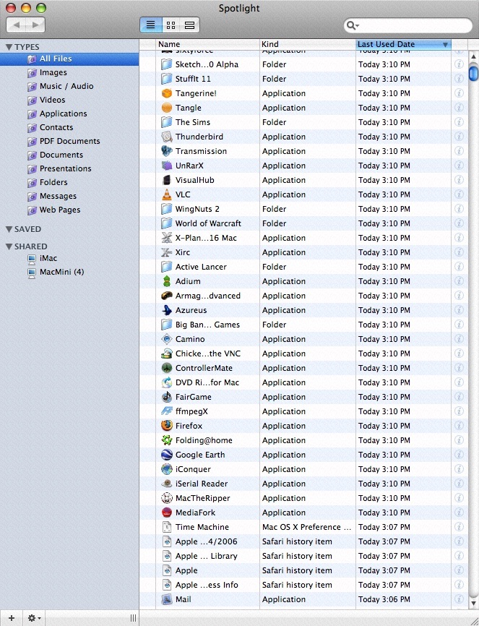479x626 pixels.
Task: Click the Xirc app icon
Action: click(x=166, y=252)
